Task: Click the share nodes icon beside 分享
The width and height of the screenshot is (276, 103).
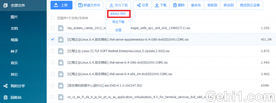Action: (139, 5)
